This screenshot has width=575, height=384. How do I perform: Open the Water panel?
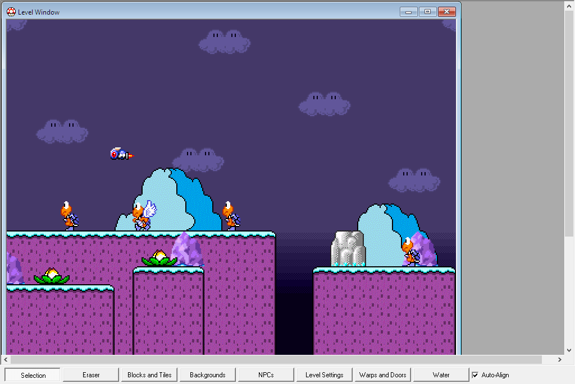coord(441,375)
